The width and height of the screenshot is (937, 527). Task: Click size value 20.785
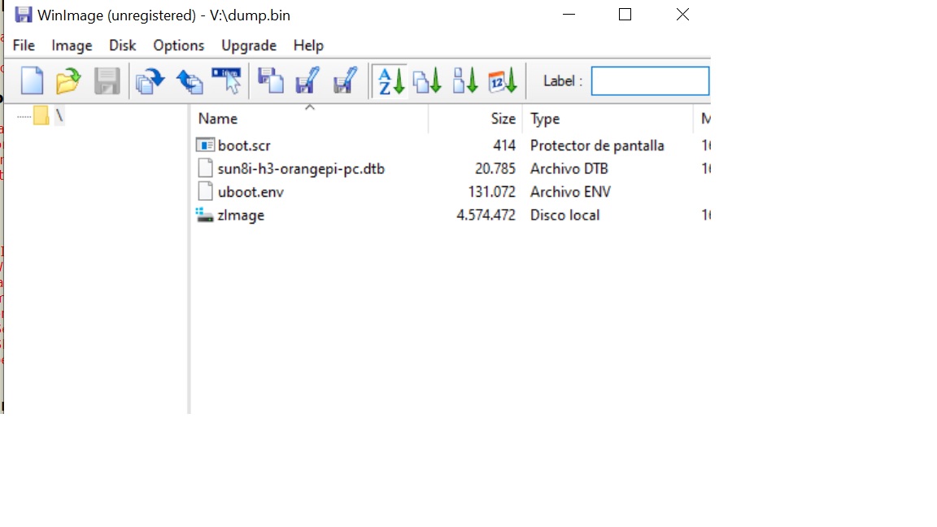pyautogui.click(x=495, y=168)
